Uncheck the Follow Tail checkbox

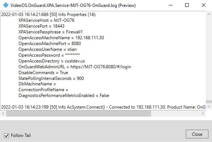[x=7, y=135]
